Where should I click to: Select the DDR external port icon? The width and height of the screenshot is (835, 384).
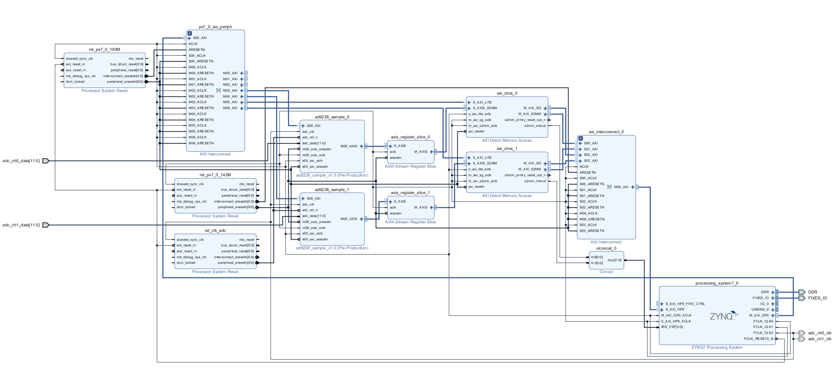pos(802,292)
